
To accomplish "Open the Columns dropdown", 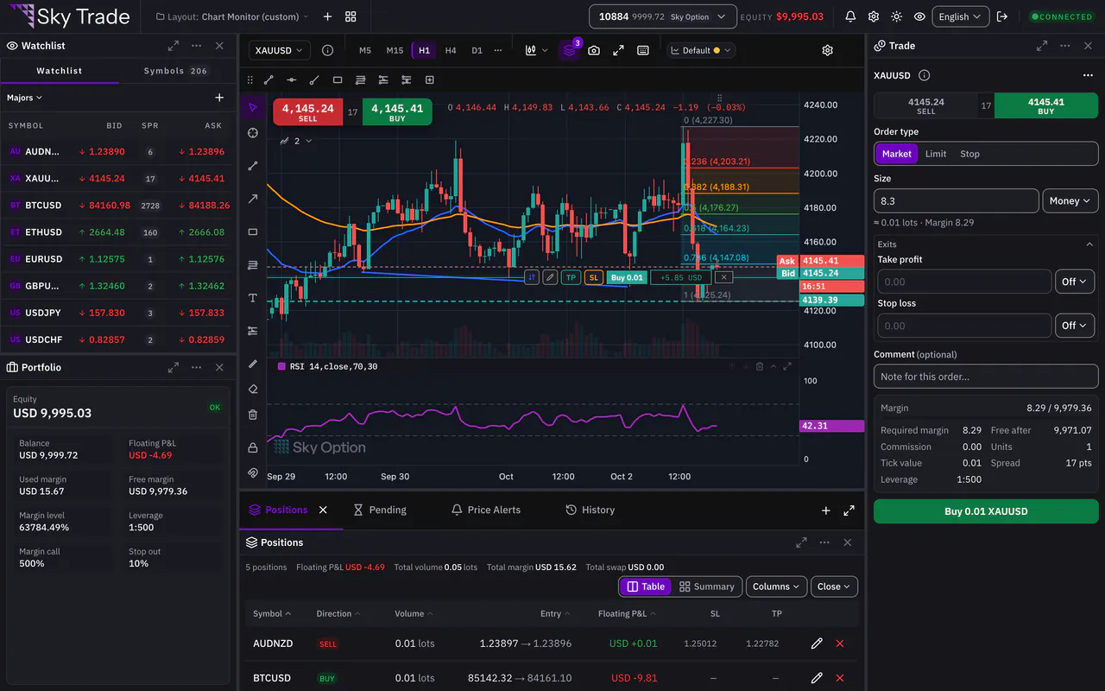I will [x=777, y=586].
